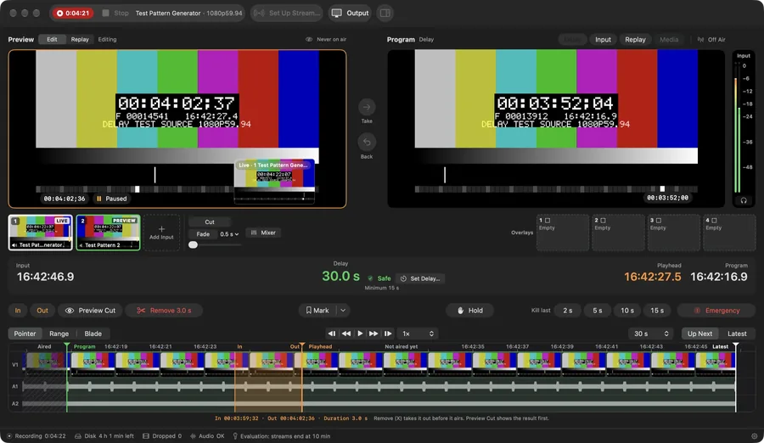Viewport: 764px width, 443px height.
Task: Open the 1x playback speed dropdown
Action: click(418, 334)
